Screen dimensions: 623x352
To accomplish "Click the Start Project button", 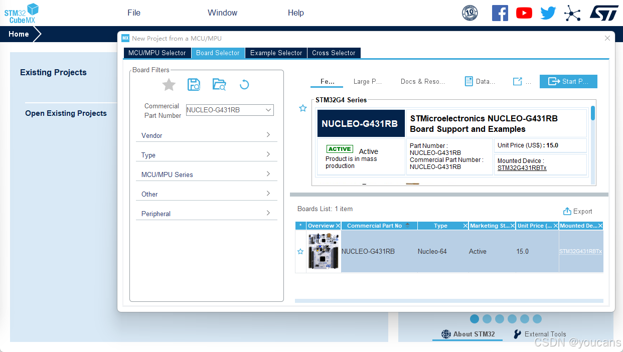I will pyautogui.click(x=568, y=81).
